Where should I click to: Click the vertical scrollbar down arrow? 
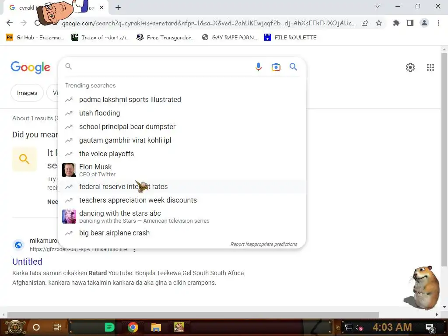pyautogui.click(x=444, y=307)
